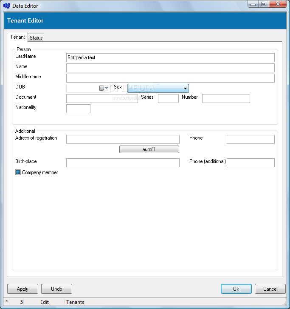Screen dimensions: 290x309
Task: Toggle the Company member checkbox
Action: [x=18, y=172]
